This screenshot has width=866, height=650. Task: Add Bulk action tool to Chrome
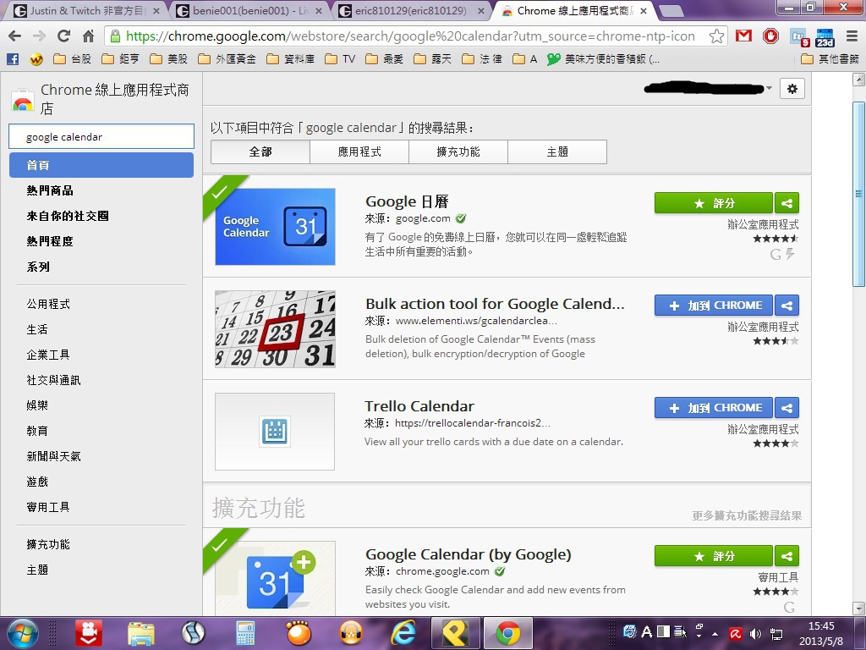tap(714, 306)
